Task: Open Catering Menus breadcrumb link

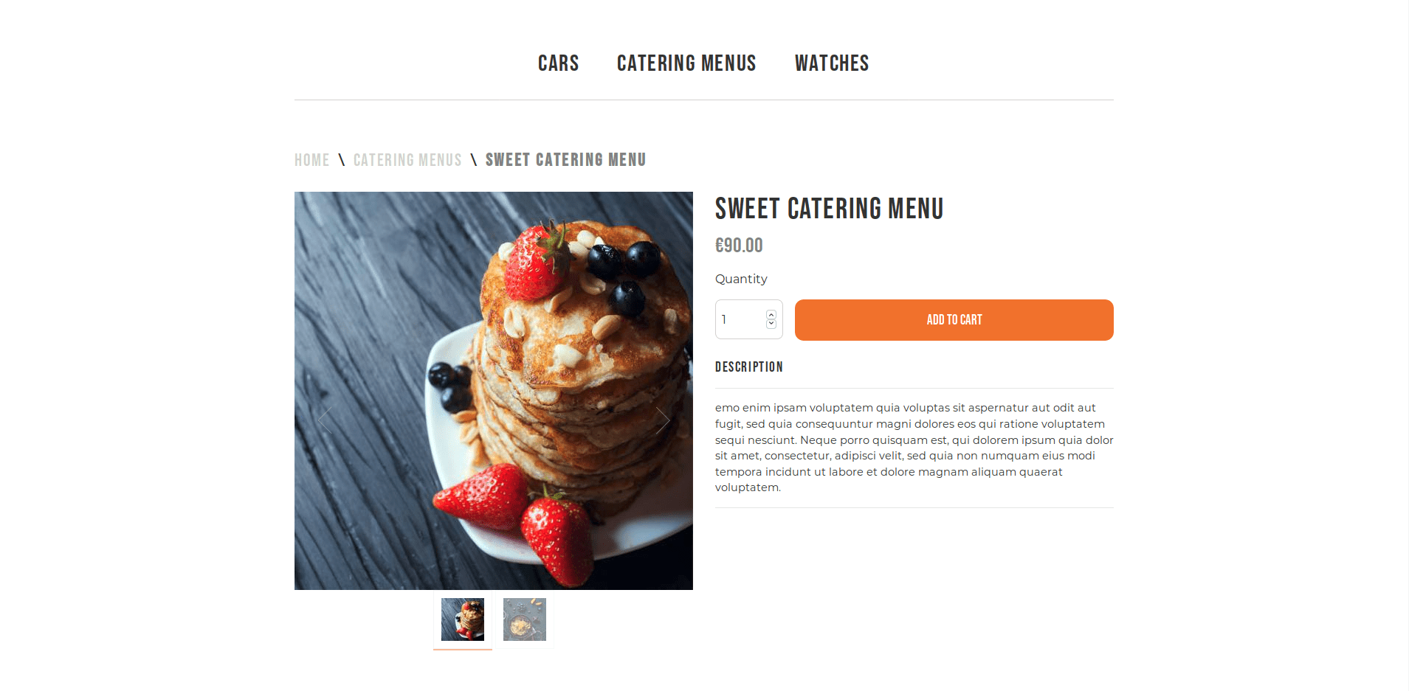Action: (x=407, y=160)
